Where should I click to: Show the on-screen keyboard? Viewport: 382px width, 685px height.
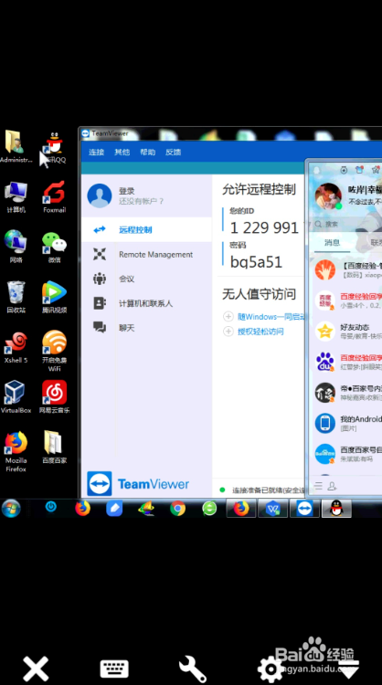point(114,669)
